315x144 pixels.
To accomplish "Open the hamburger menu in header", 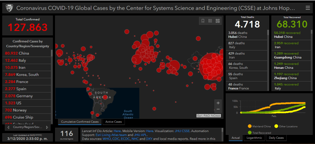I will tap(308, 8).
